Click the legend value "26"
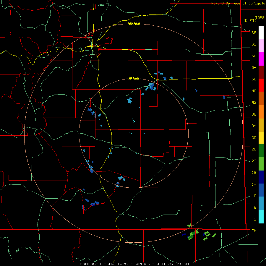Image resolution: width=266 pixels, height=266 pixels. click(254, 149)
